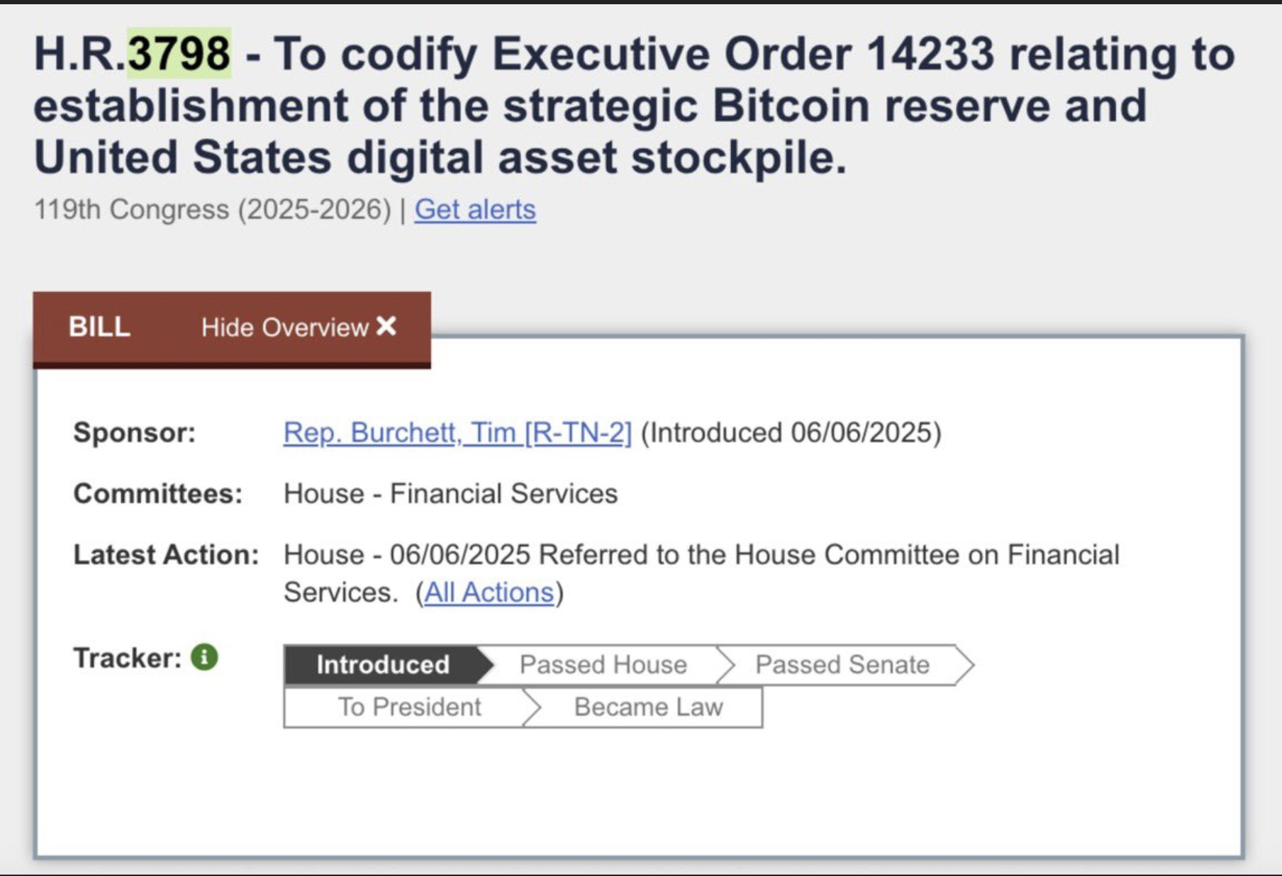
Task: Click the To President tracker stage
Action: click(x=409, y=707)
